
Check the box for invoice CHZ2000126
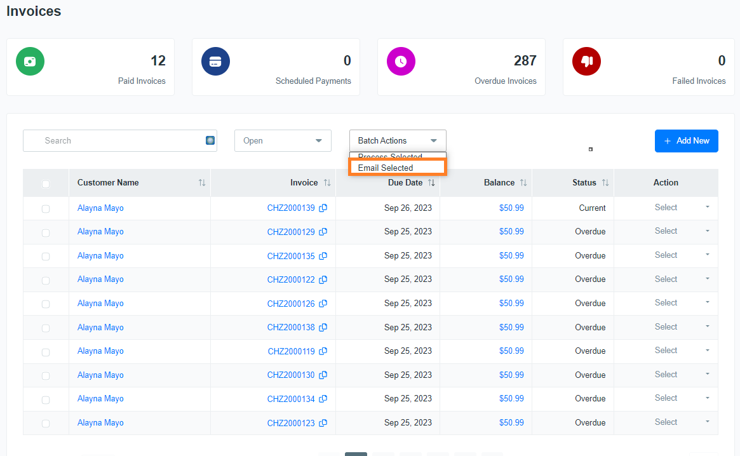[x=46, y=304]
